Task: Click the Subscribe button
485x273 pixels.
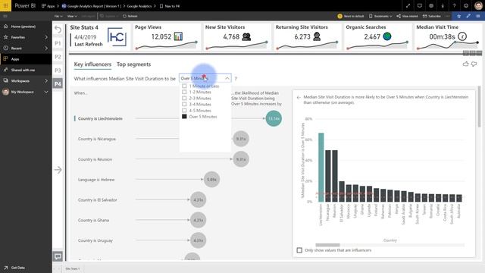Action: pyautogui.click(x=431, y=16)
